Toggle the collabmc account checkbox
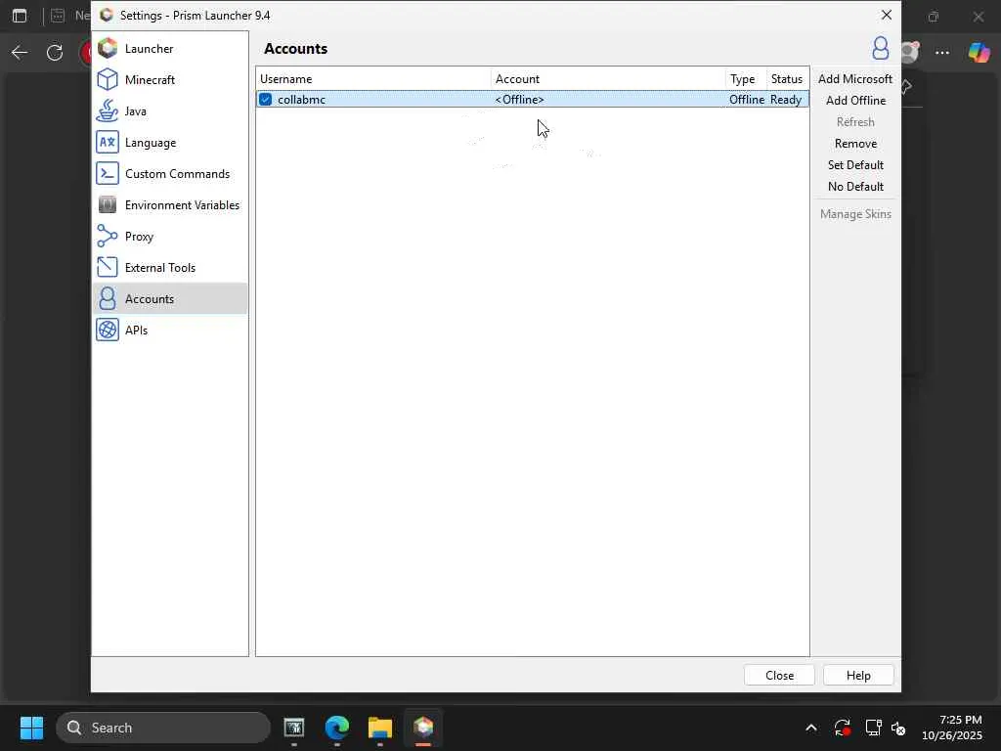Viewport: 1001px width, 751px height. coord(266,100)
